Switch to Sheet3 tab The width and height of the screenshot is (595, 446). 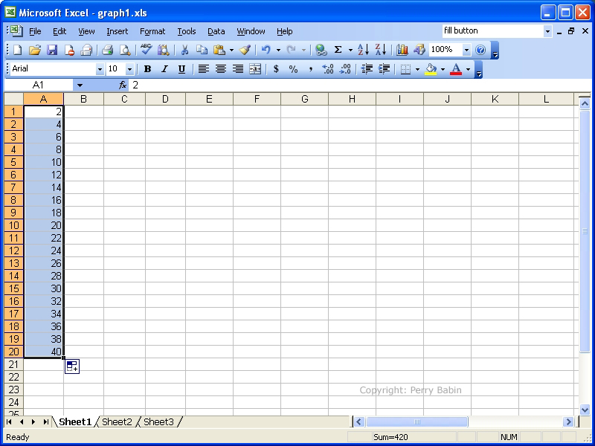158,421
